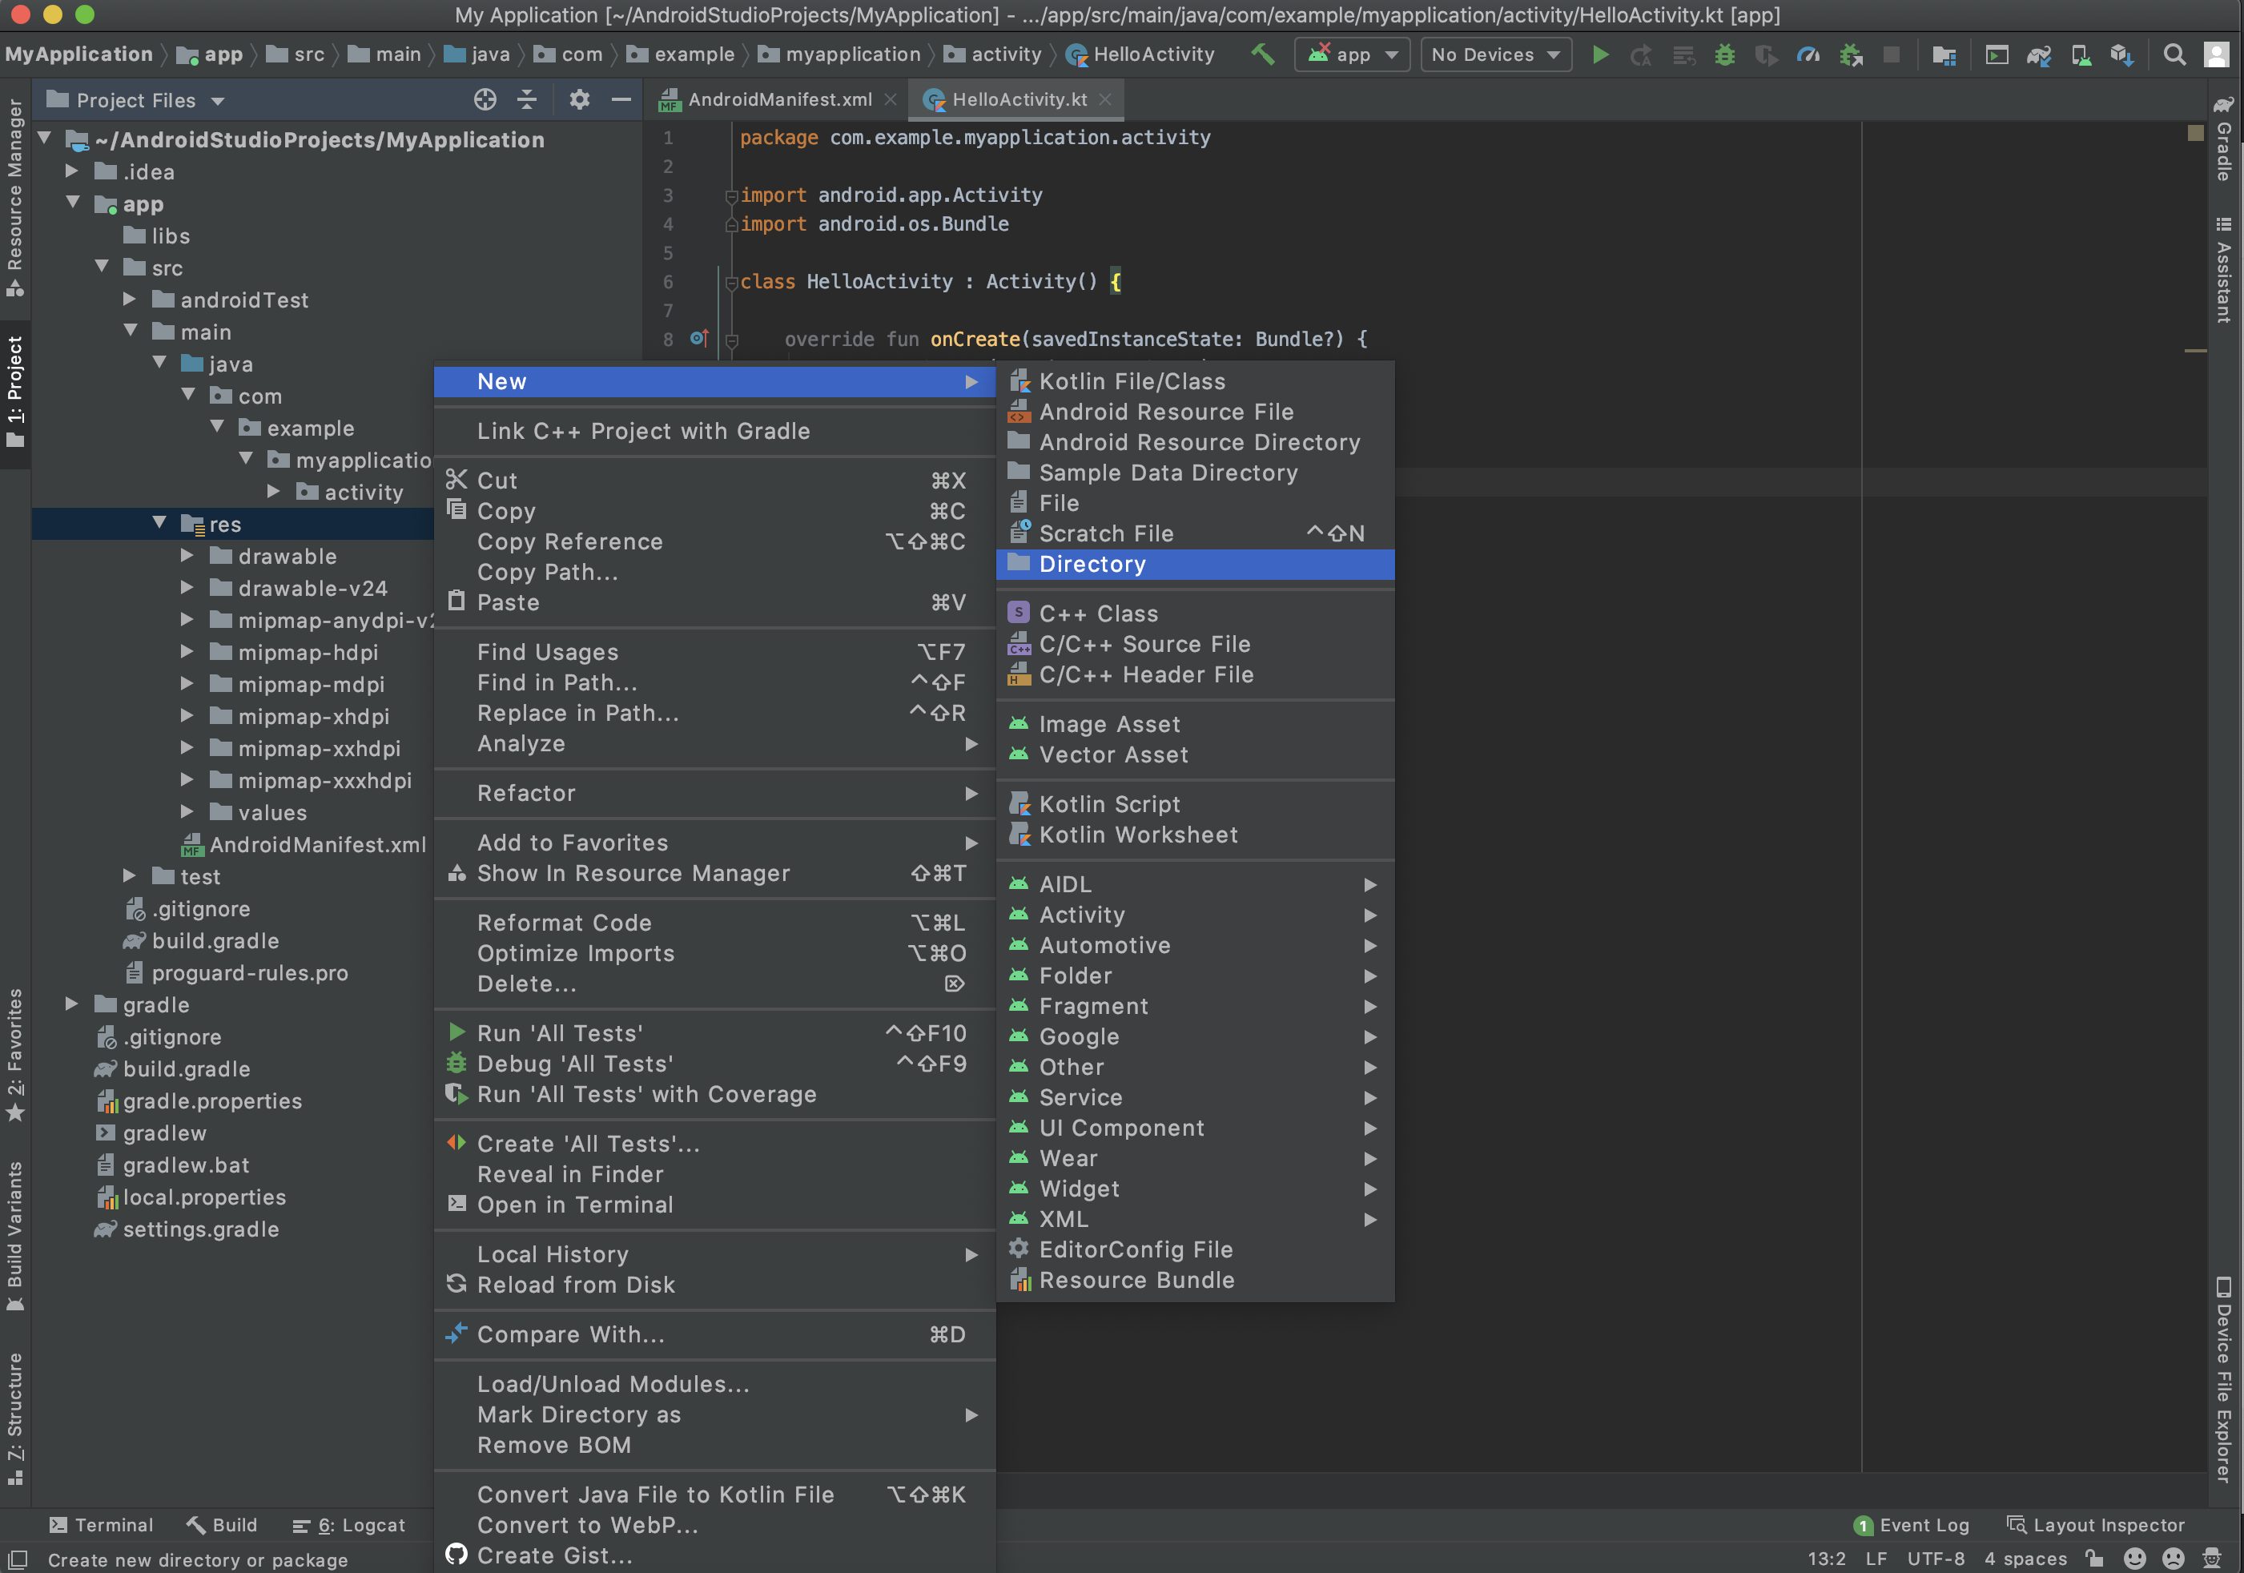Click the Make Project hammer icon

coord(1262,54)
